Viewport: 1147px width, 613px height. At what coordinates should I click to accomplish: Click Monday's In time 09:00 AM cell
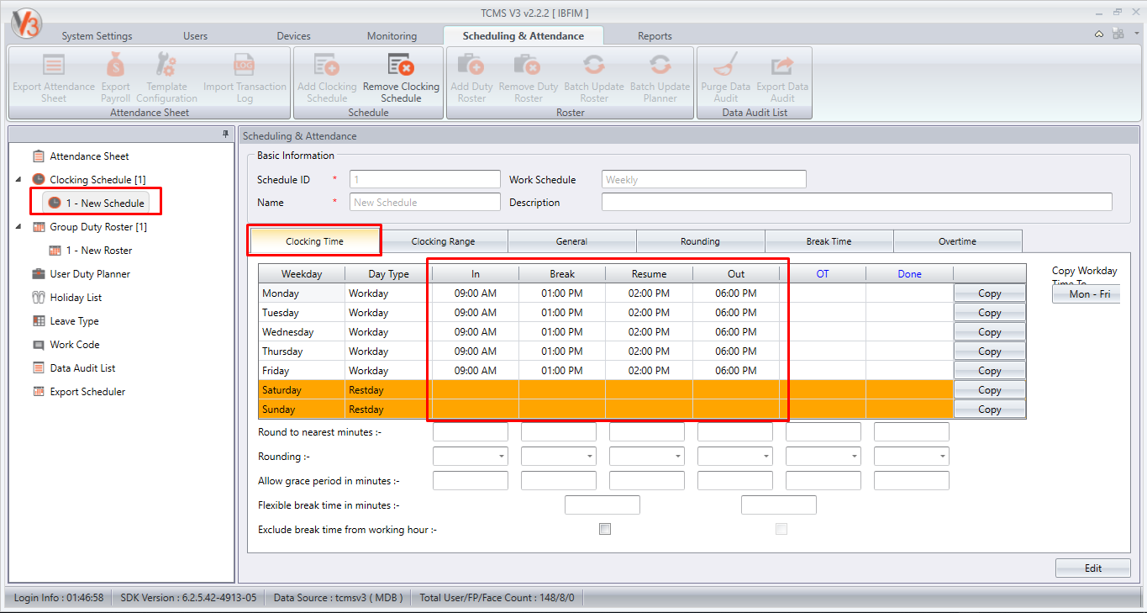(x=475, y=293)
